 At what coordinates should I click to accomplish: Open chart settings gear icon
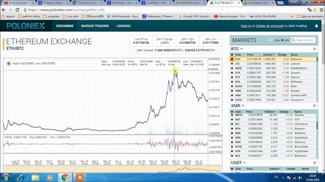coord(9,63)
